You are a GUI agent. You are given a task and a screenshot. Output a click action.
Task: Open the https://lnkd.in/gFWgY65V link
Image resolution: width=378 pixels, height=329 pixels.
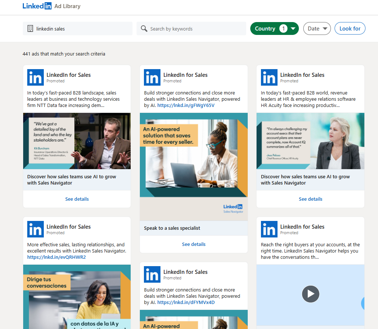click(x=186, y=105)
